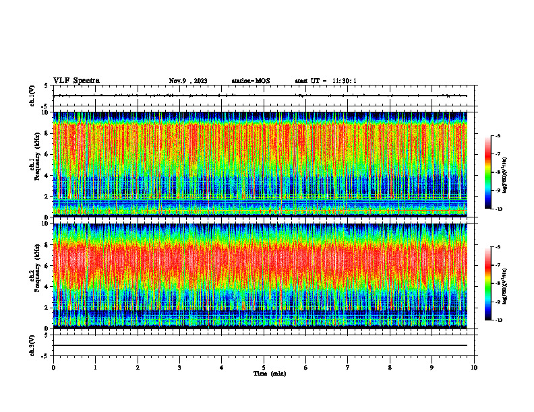Click the "station=MOS" label
Image resolution: width=534 pixels, height=412 pixels.
(251, 81)
